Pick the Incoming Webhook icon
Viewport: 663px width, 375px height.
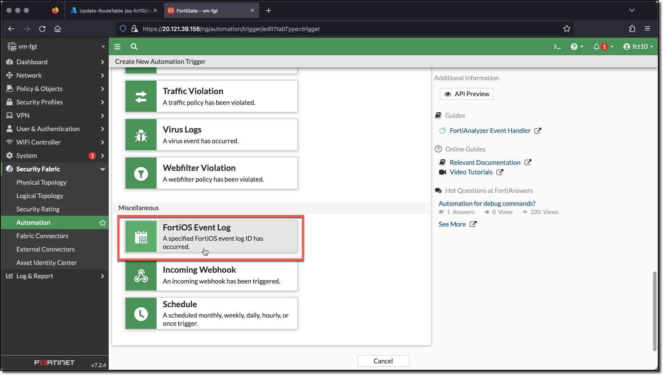pos(141,275)
